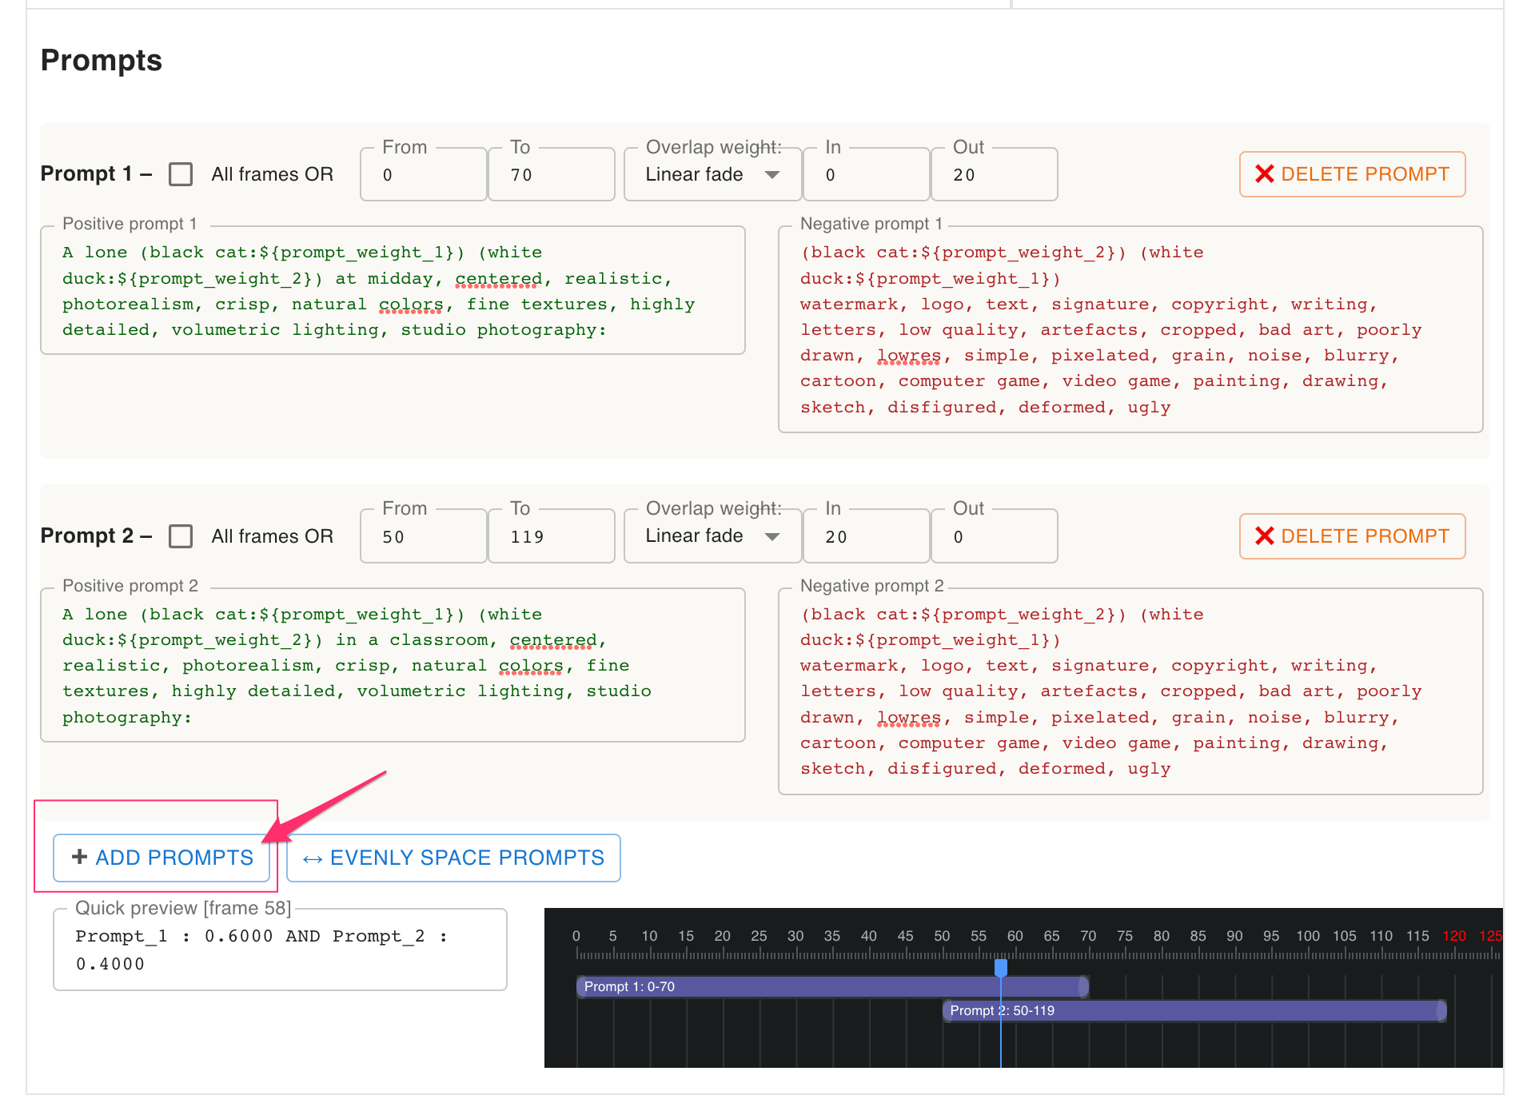Click into Positive prompt 1 text area
The image size is (1519, 1095).
pos(393,291)
